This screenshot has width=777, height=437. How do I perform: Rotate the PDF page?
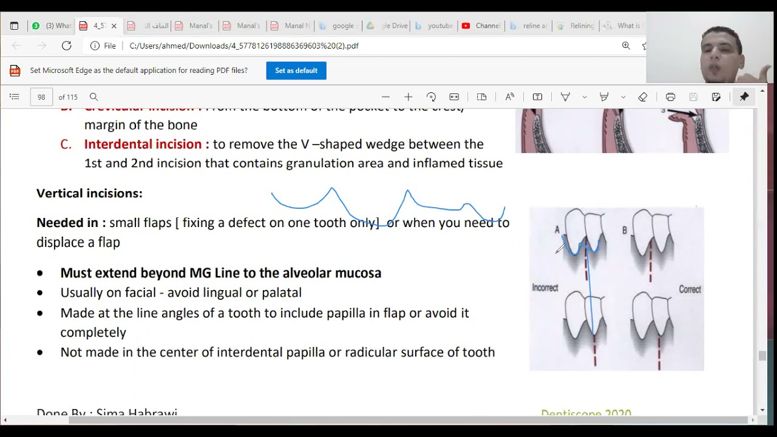[x=431, y=97]
